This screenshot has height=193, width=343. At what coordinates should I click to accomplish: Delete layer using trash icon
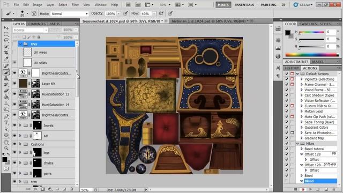point(71,189)
